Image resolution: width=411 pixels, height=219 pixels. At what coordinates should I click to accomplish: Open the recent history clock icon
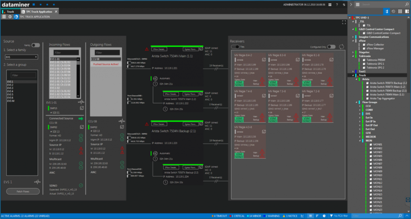pos(393,11)
